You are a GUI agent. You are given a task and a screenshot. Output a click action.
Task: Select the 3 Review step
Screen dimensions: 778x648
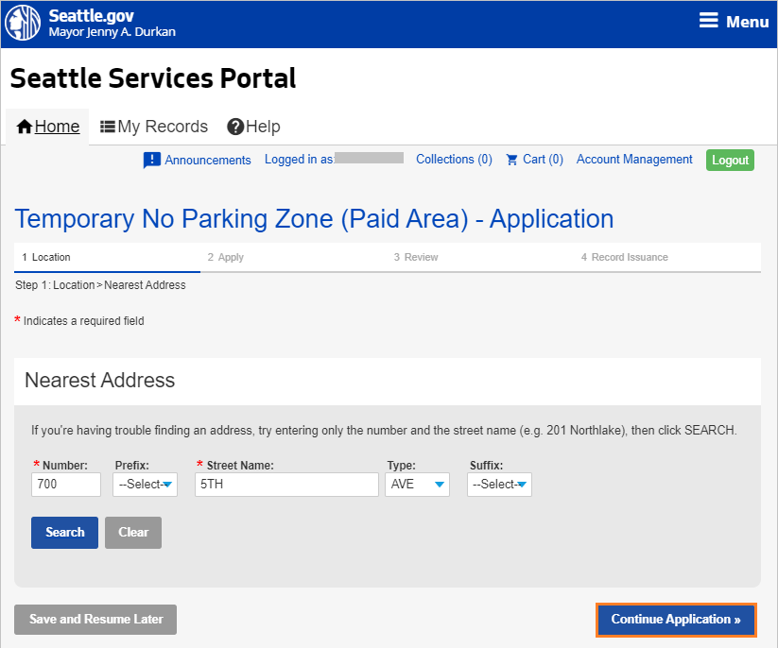coord(416,257)
